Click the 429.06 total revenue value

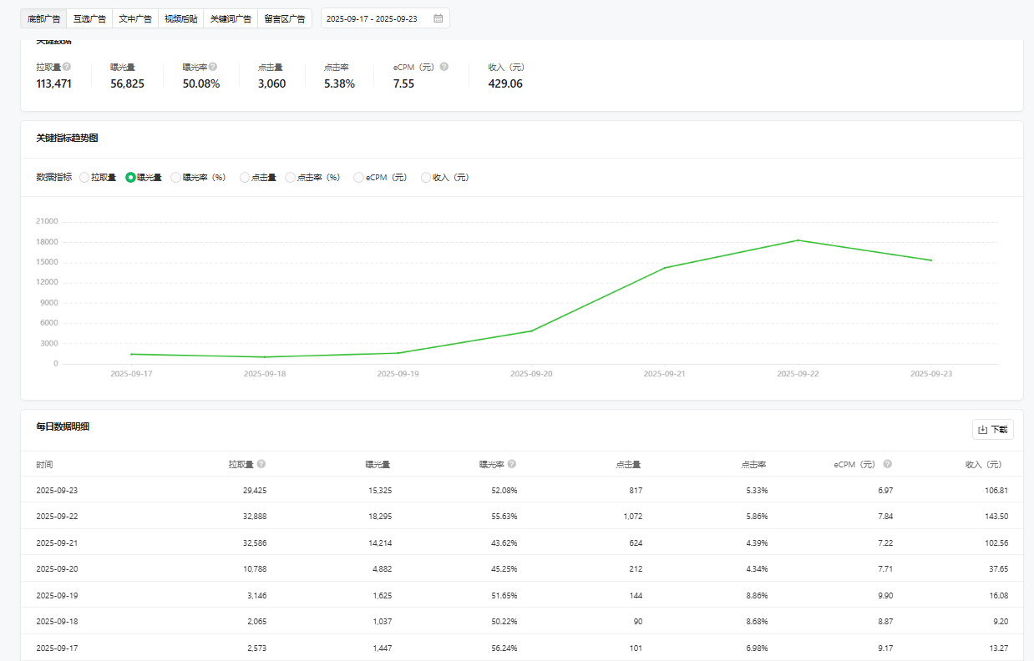point(505,83)
